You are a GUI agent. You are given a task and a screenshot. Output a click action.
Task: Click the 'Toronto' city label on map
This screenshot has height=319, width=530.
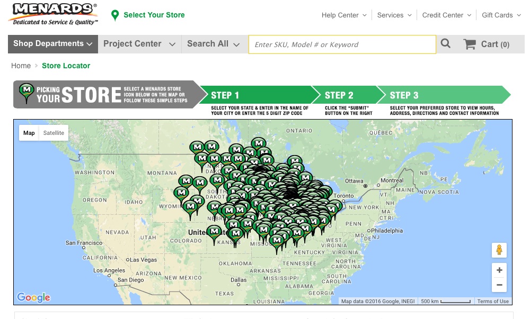point(344,196)
